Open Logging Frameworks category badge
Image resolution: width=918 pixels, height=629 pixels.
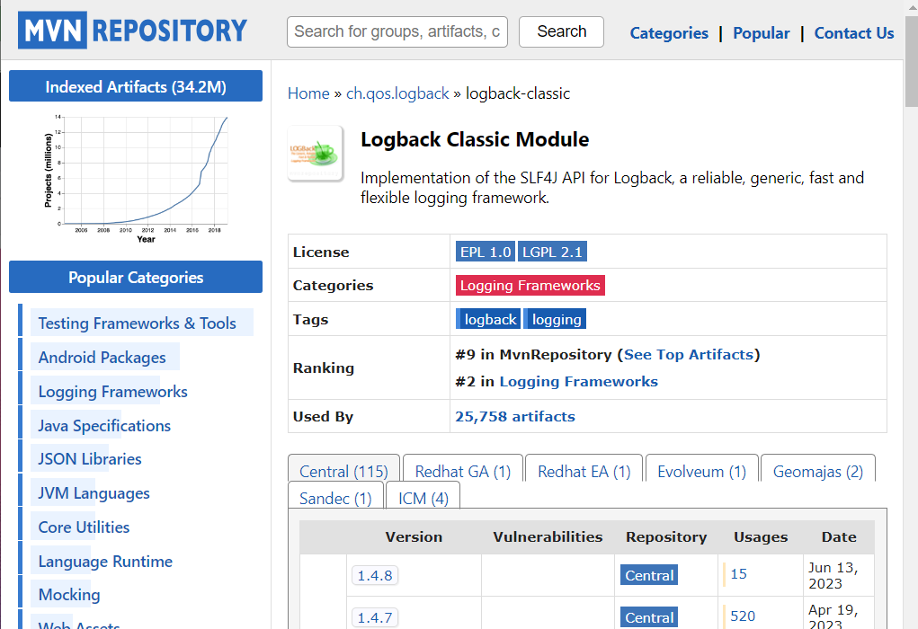coord(530,285)
